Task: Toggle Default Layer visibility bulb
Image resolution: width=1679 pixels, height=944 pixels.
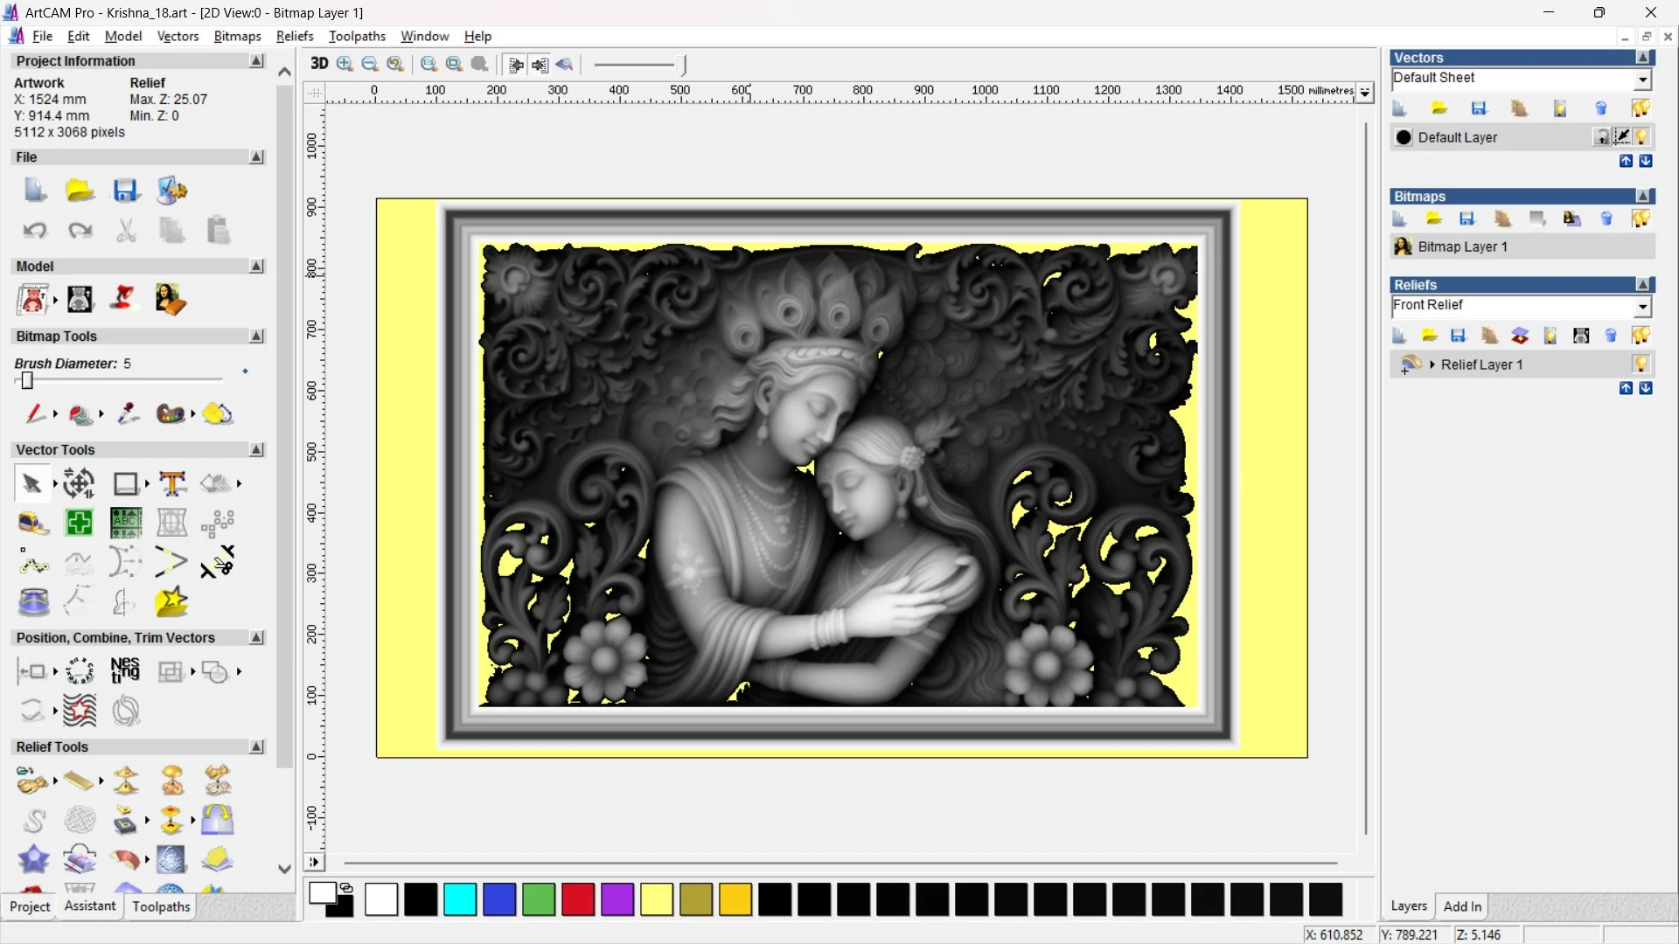Action: pyautogui.click(x=1641, y=137)
